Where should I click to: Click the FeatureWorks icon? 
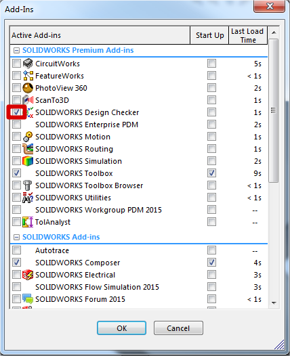click(x=28, y=76)
